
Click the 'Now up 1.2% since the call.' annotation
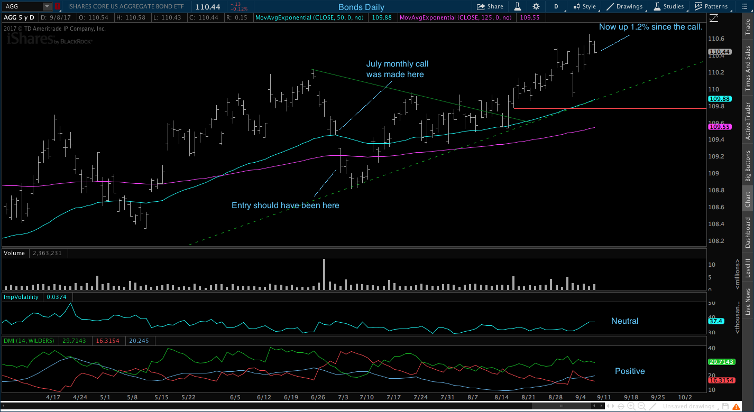[651, 26]
